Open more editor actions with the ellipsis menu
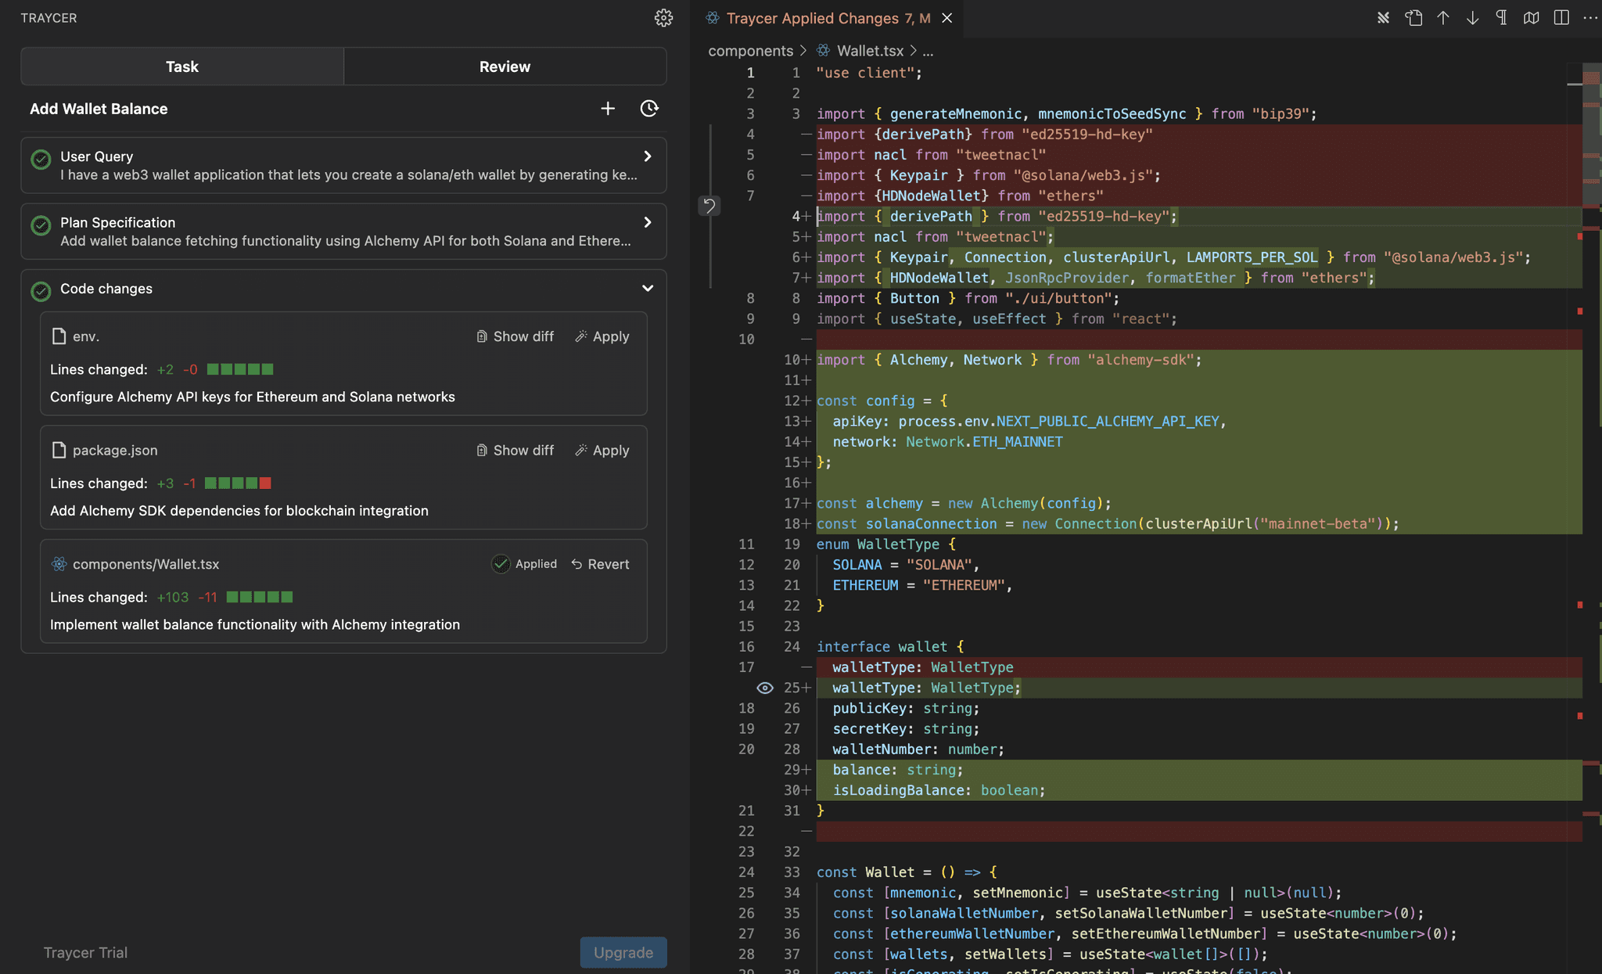Viewport: 1602px width, 974px height. [x=1590, y=17]
